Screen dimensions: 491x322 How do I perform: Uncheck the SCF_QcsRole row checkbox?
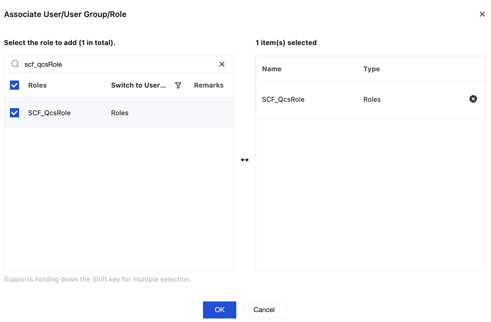15,113
